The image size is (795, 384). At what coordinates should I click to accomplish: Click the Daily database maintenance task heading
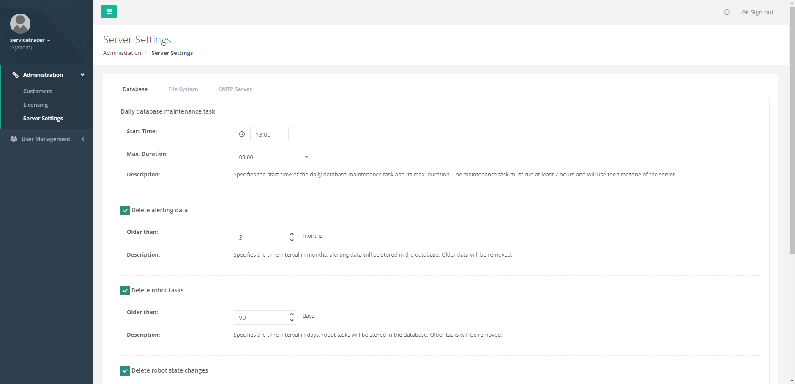coord(168,111)
